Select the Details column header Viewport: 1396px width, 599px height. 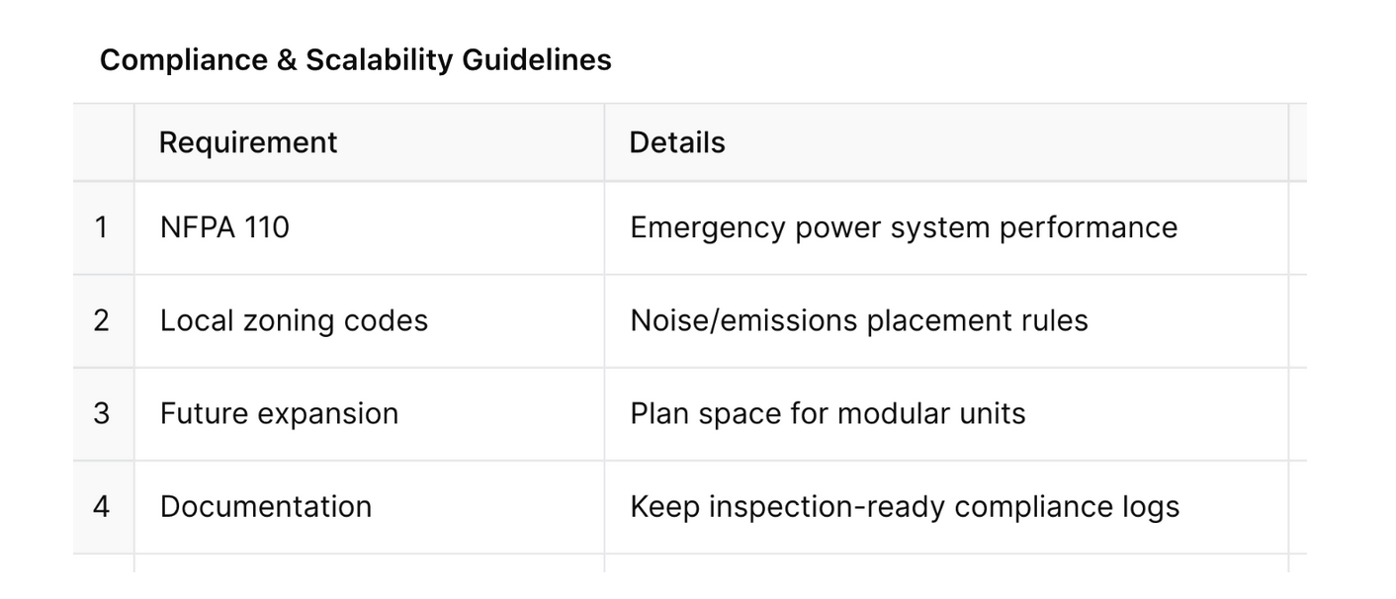coord(677,142)
